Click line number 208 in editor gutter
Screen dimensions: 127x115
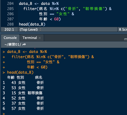point(10,24)
